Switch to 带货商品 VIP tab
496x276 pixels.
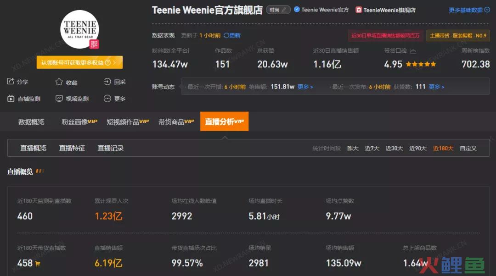tap(176, 122)
